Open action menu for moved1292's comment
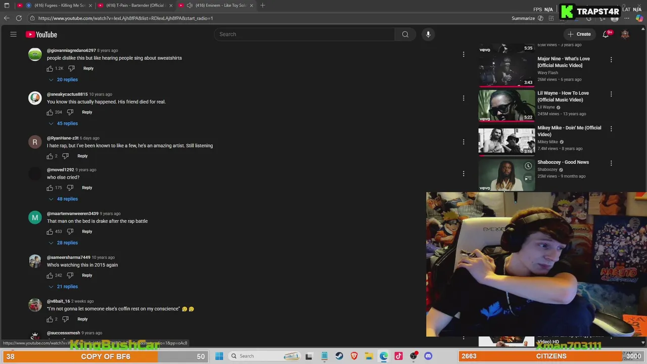This screenshot has width=647, height=364. pos(464,173)
